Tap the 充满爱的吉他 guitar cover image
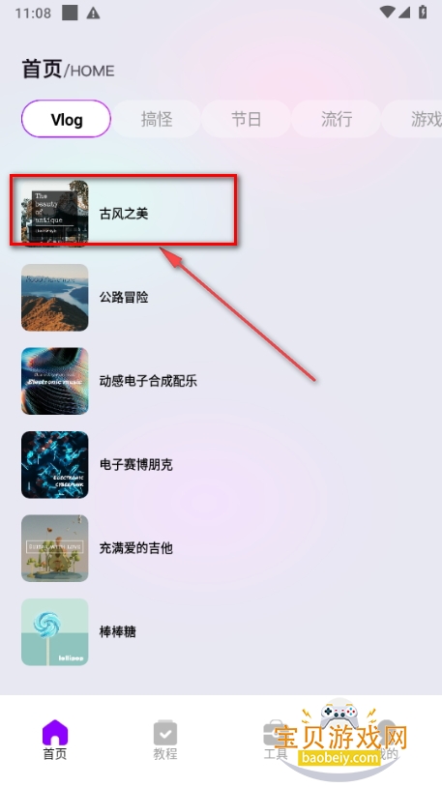 [x=55, y=548]
